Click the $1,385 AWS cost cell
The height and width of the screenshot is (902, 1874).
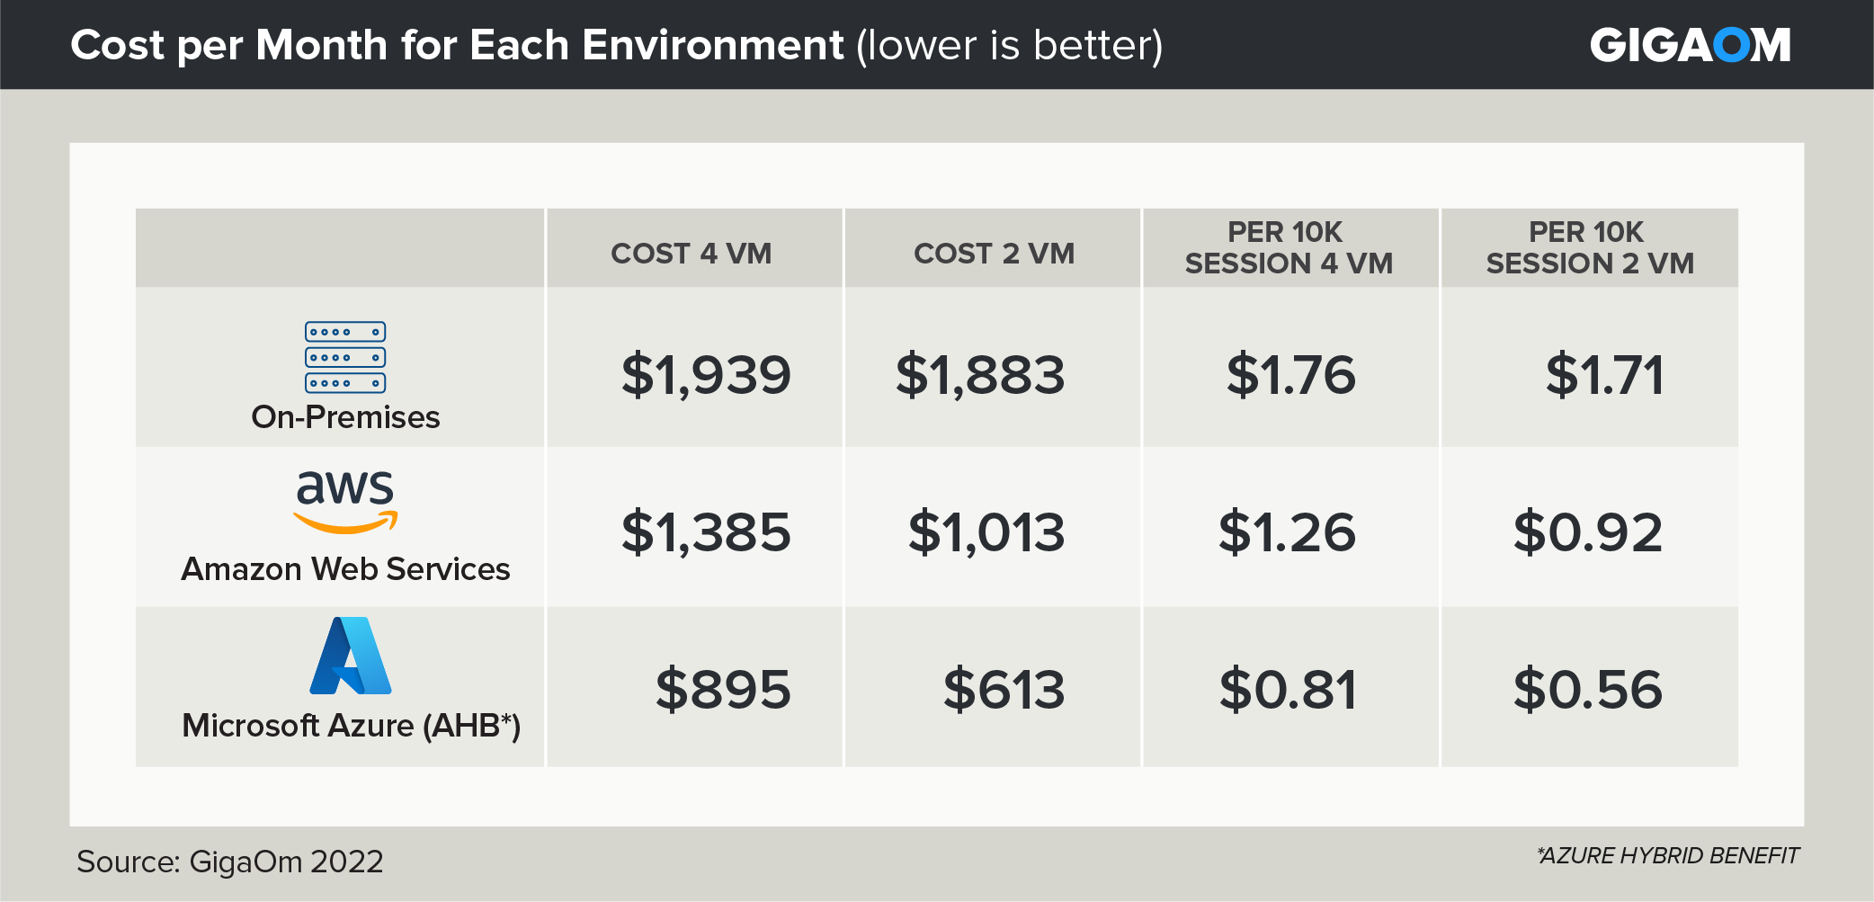[x=706, y=531]
